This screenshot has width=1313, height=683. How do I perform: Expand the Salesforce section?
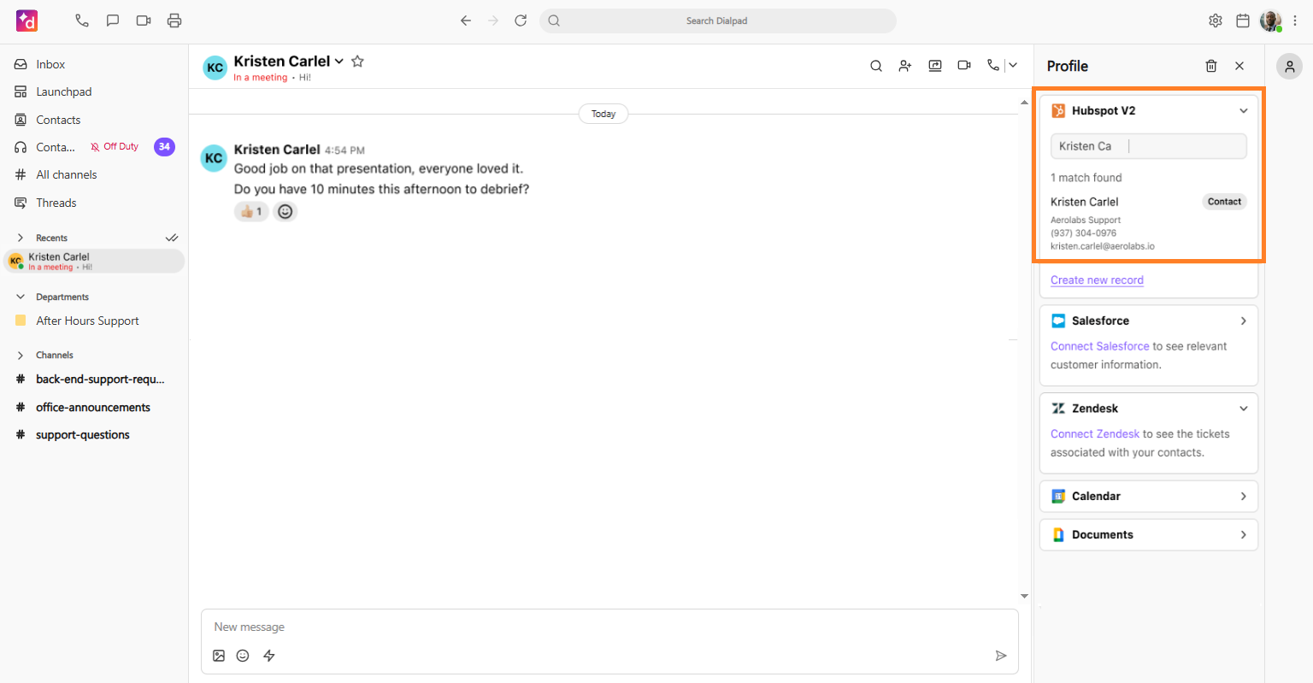coord(1244,321)
